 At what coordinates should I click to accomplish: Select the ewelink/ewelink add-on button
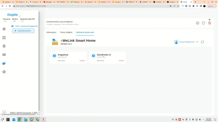[23, 31]
